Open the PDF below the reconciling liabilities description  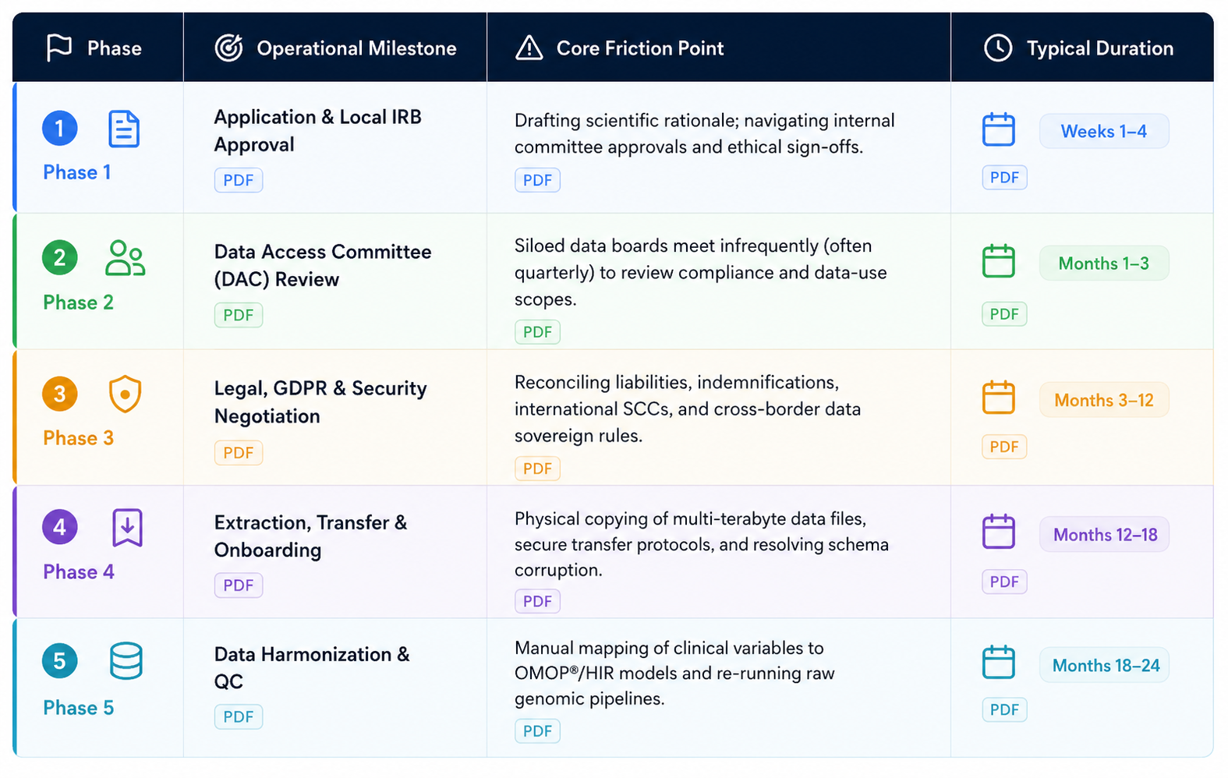click(x=537, y=469)
